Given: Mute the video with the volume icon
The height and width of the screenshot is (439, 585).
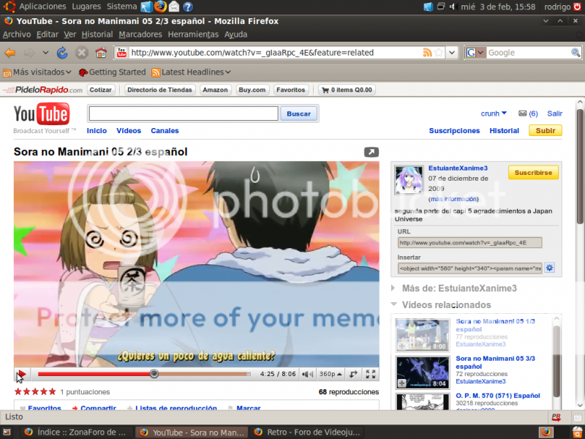Looking at the screenshot, I should (x=307, y=374).
